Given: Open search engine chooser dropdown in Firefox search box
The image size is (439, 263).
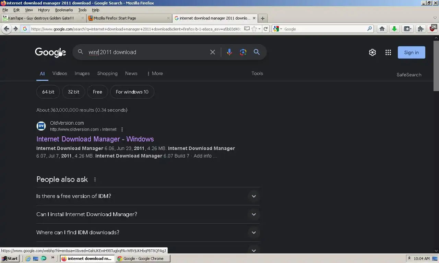Looking at the screenshot, I should [x=277, y=29].
